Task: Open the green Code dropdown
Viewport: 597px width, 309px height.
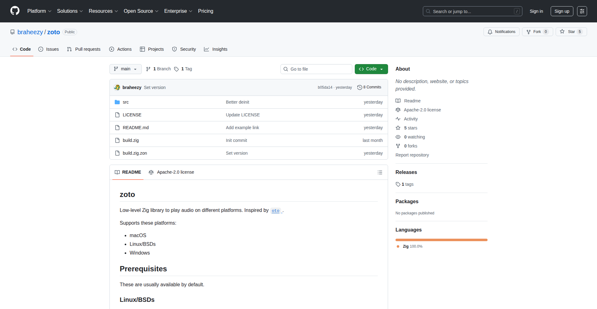Action: click(371, 69)
